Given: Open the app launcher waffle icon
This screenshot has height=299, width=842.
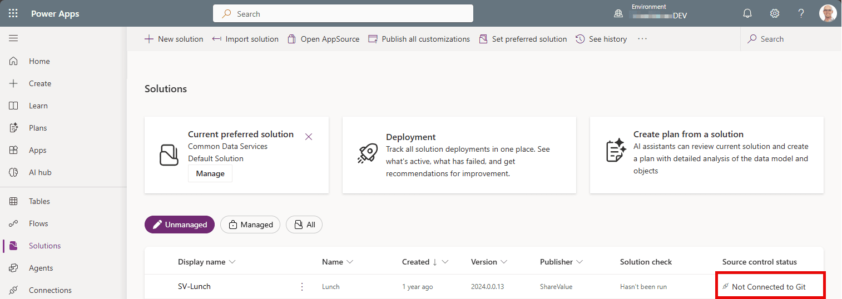Looking at the screenshot, I should point(13,13).
